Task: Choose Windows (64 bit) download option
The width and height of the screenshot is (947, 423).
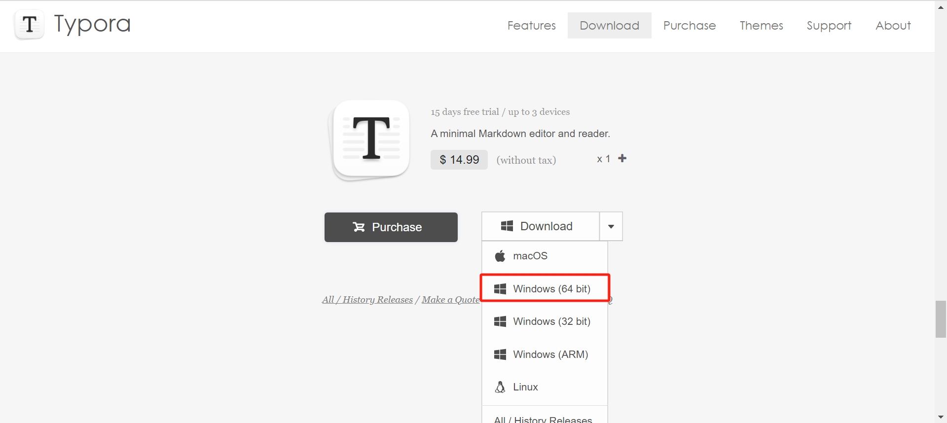Action: [x=545, y=288]
